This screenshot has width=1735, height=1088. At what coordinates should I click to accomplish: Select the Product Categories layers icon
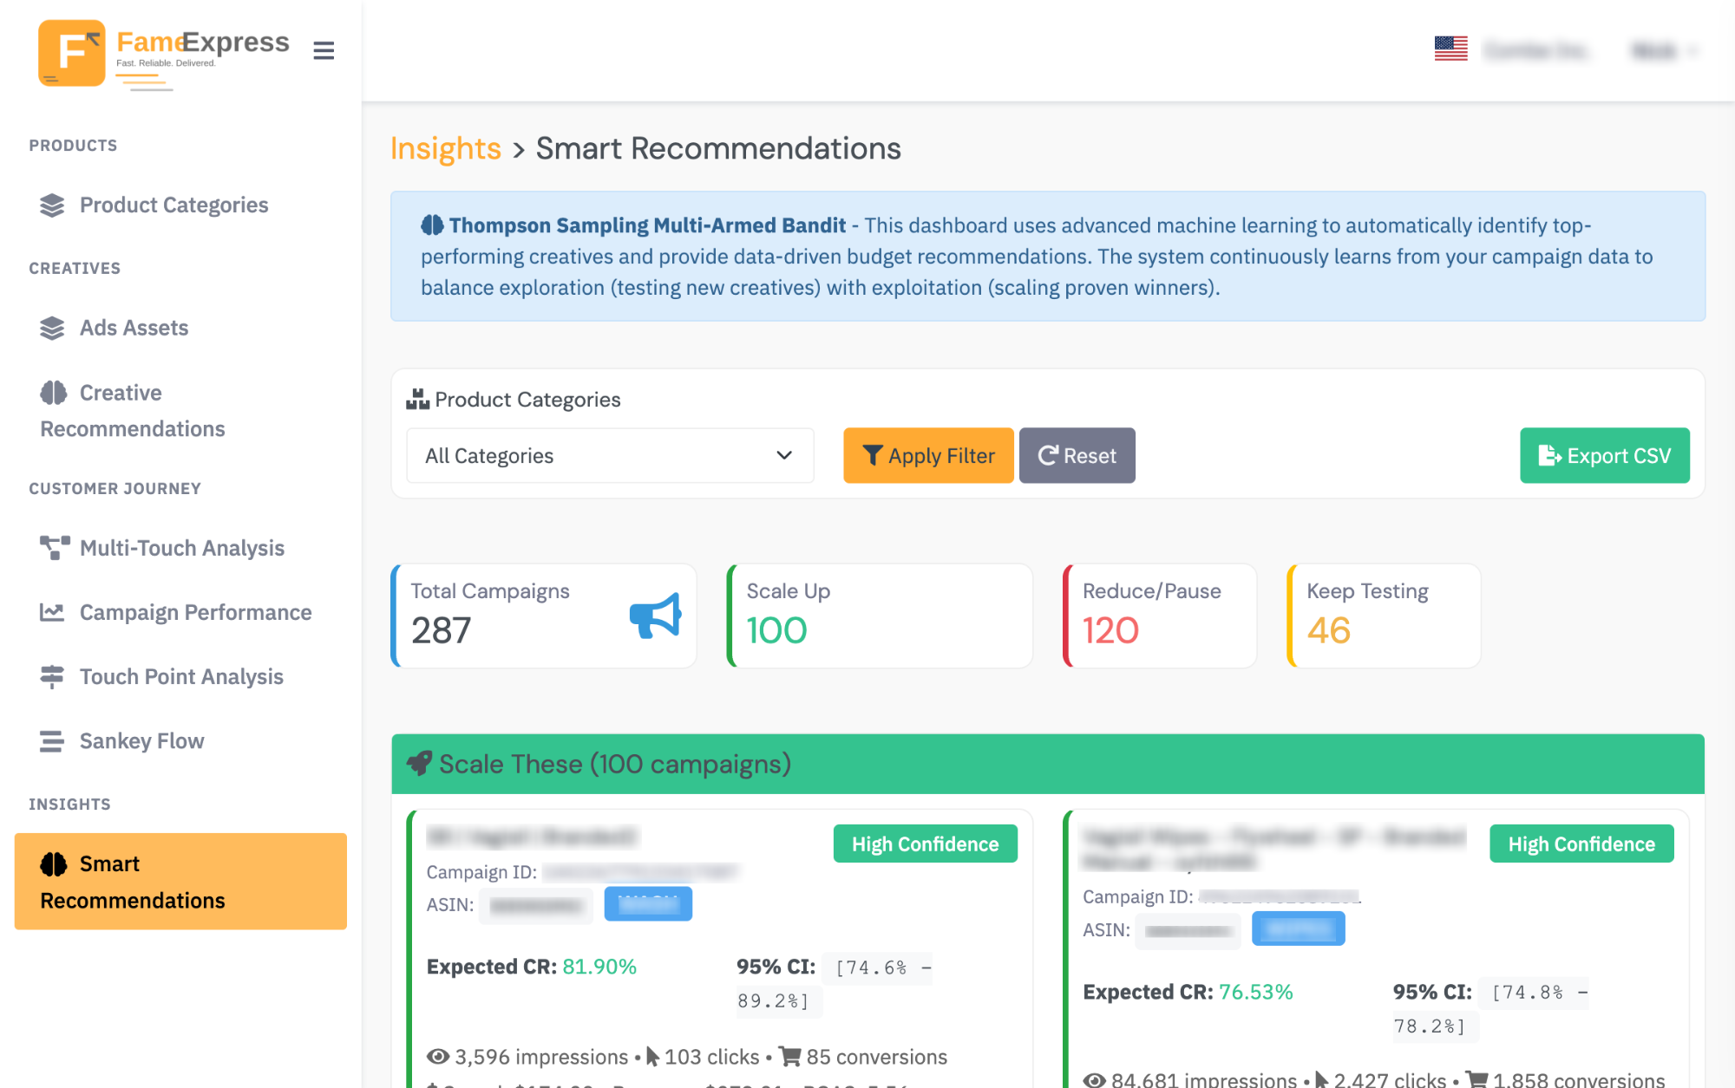point(51,205)
